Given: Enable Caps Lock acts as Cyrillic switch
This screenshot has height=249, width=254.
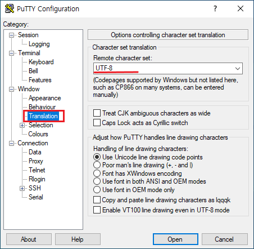Looking at the screenshot, I should pyautogui.click(x=97, y=123).
